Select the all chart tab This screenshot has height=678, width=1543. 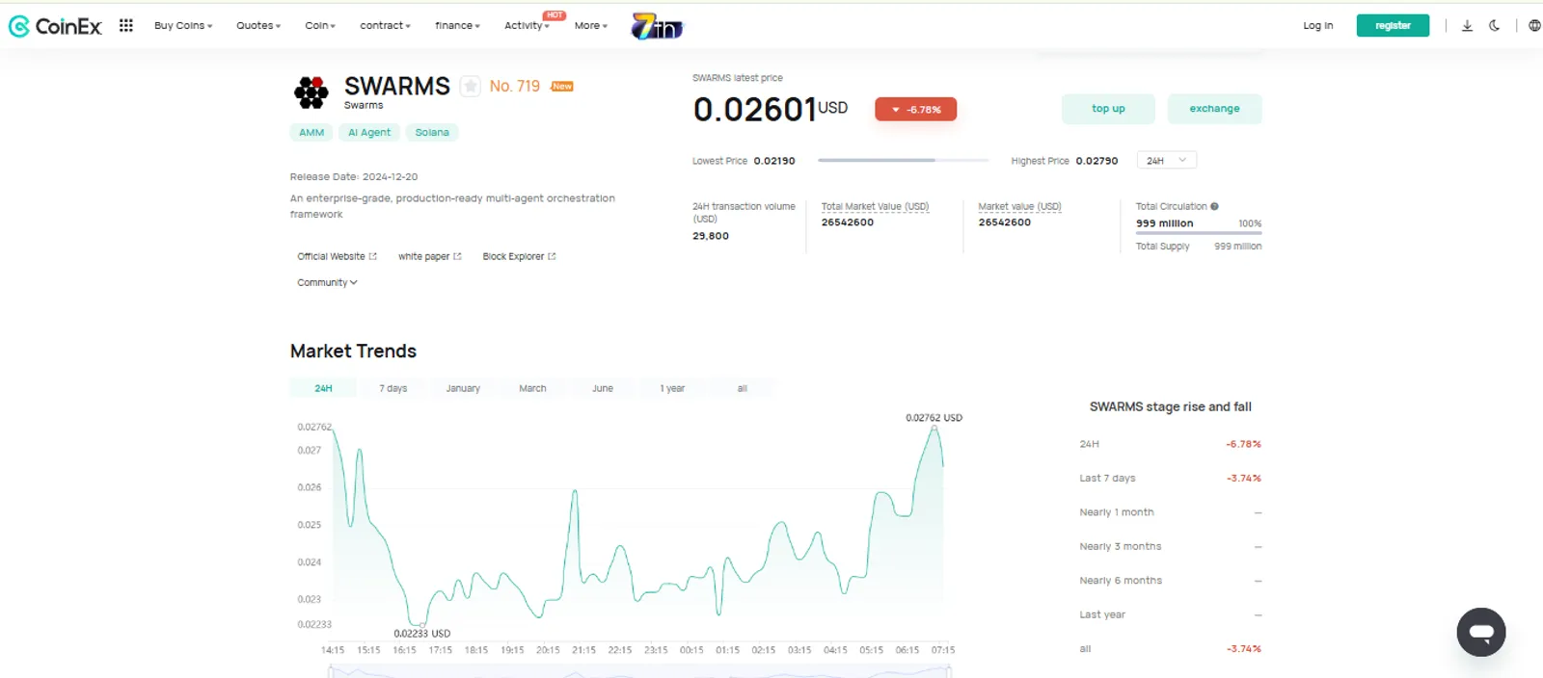click(742, 388)
